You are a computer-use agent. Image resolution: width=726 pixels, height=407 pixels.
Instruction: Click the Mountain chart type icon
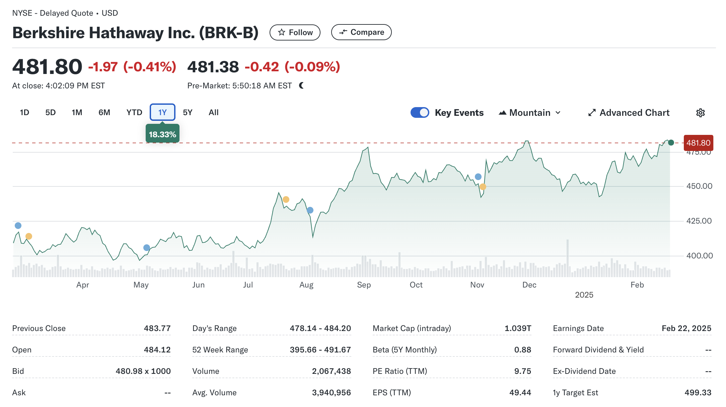[502, 113]
